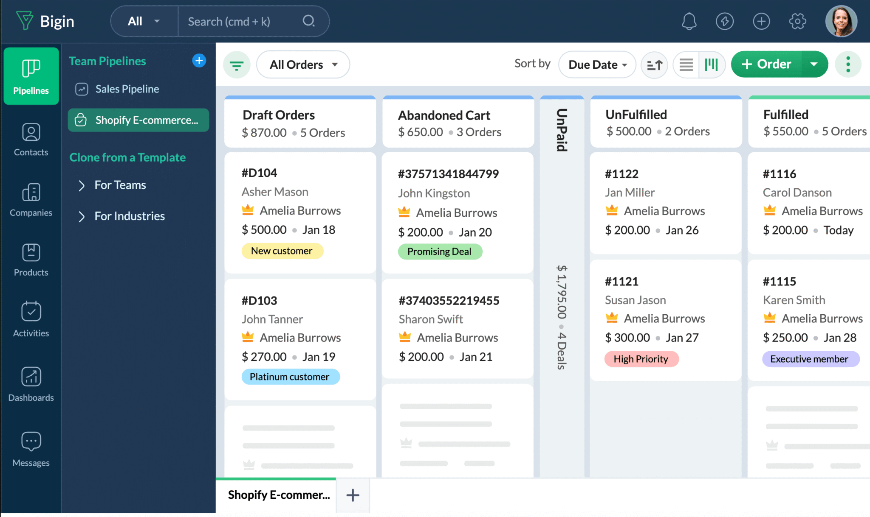Select Sales Pipeline in Team Pipelines
Viewport: 870px width, 517px height.
point(127,89)
